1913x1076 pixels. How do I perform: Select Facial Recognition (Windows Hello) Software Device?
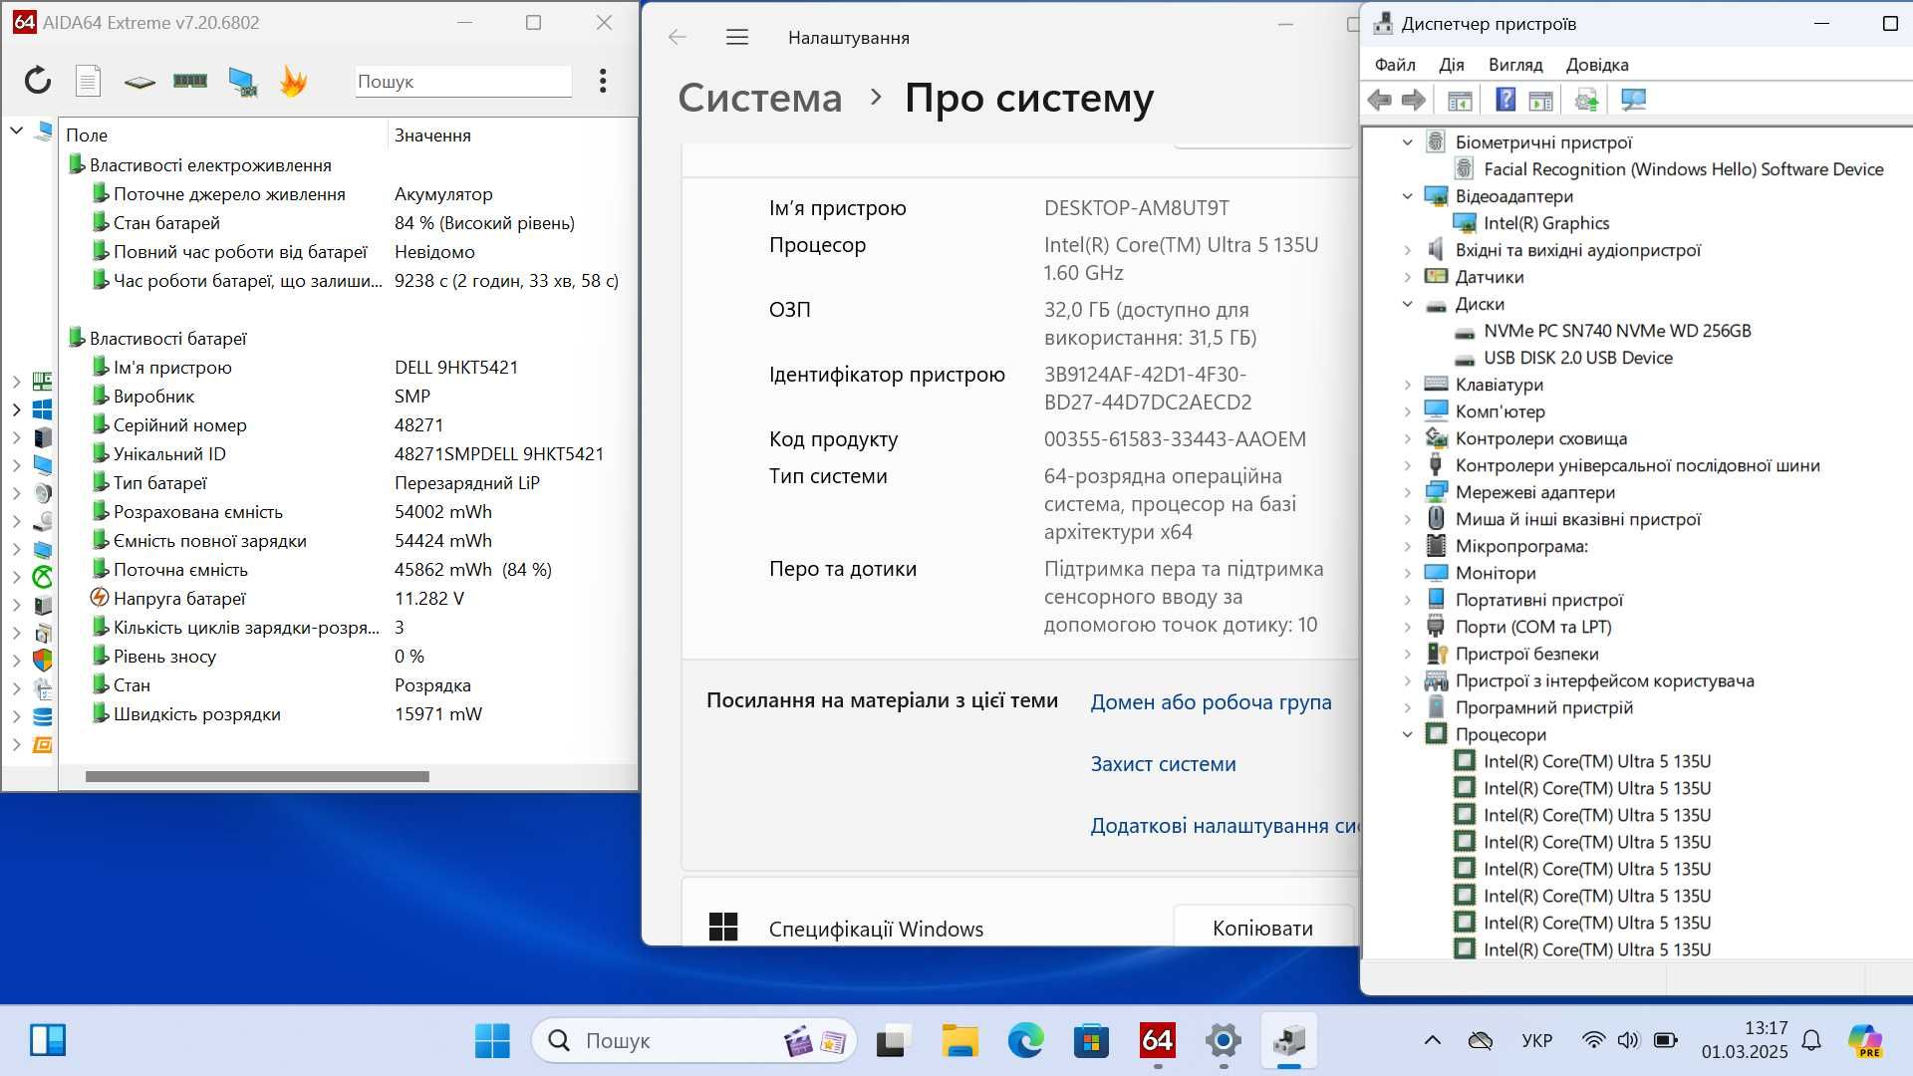pyautogui.click(x=1684, y=169)
